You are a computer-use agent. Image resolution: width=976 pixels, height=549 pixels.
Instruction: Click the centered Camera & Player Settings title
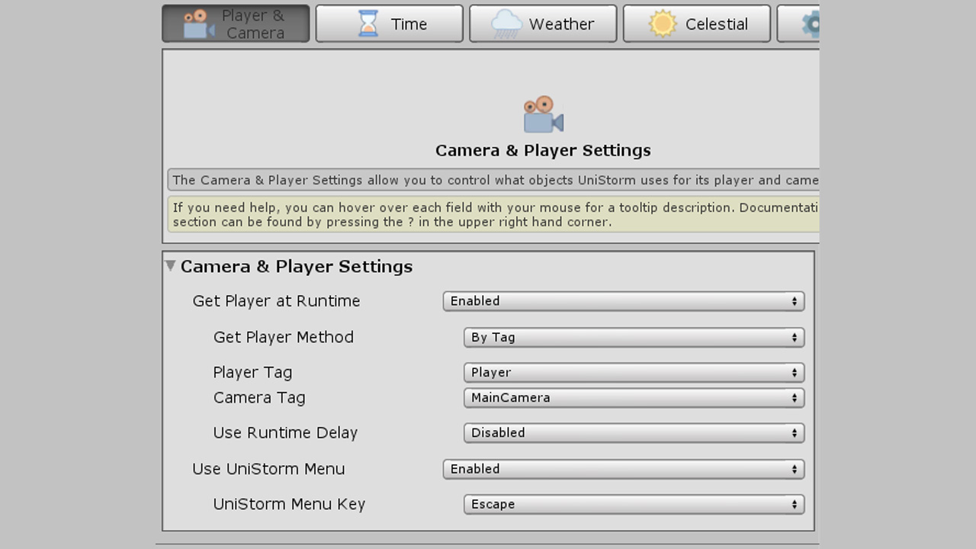543,150
